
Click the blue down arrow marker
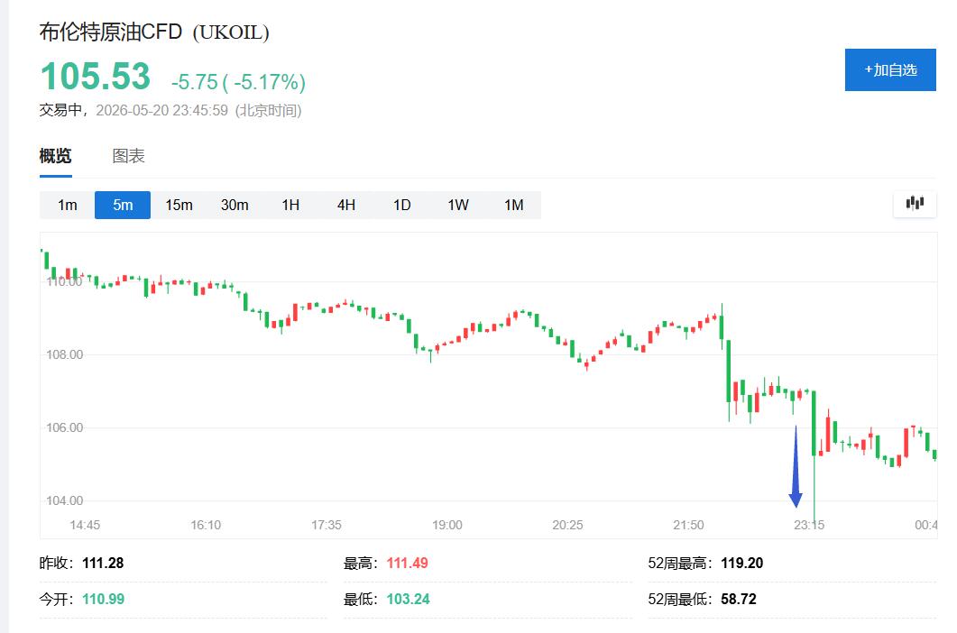[796, 467]
